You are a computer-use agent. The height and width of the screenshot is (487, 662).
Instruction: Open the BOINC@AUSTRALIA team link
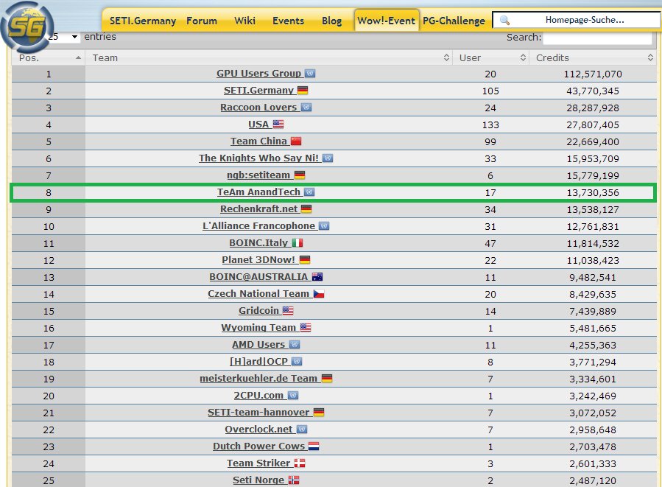click(258, 277)
